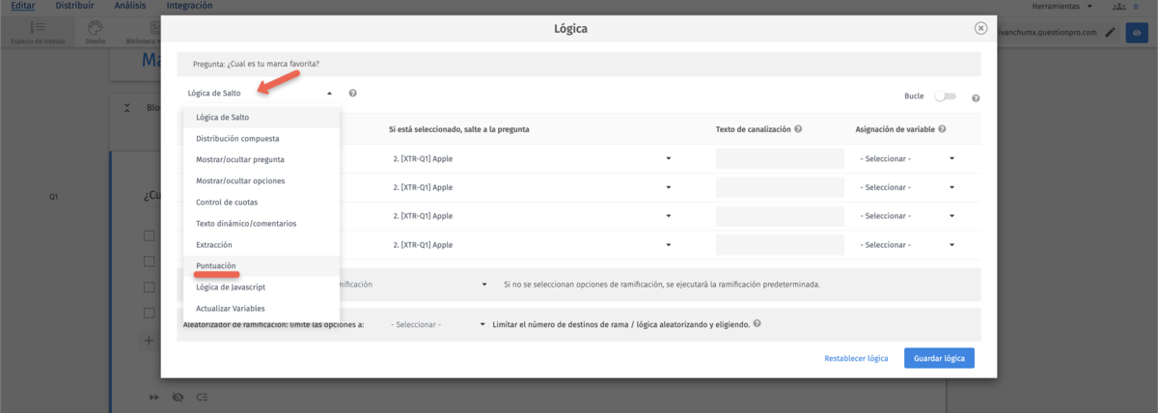Choose Puntuación from logic list

[x=262, y=265]
